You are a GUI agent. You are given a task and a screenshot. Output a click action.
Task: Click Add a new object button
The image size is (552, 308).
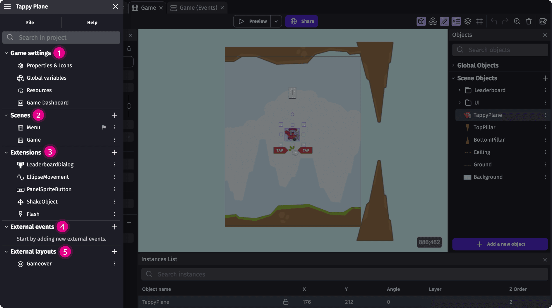pyautogui.click(x=500, y=244)
